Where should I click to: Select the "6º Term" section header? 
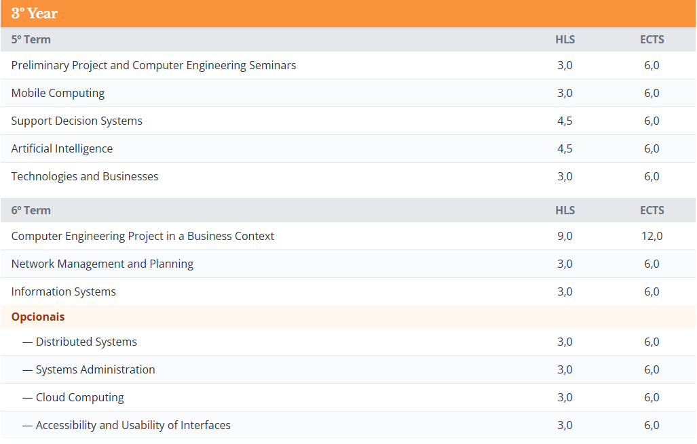point(31,210)
